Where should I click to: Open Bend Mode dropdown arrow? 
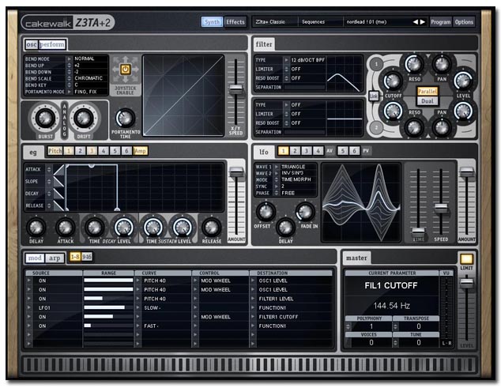pyautogui.click(x=69, y=58)
